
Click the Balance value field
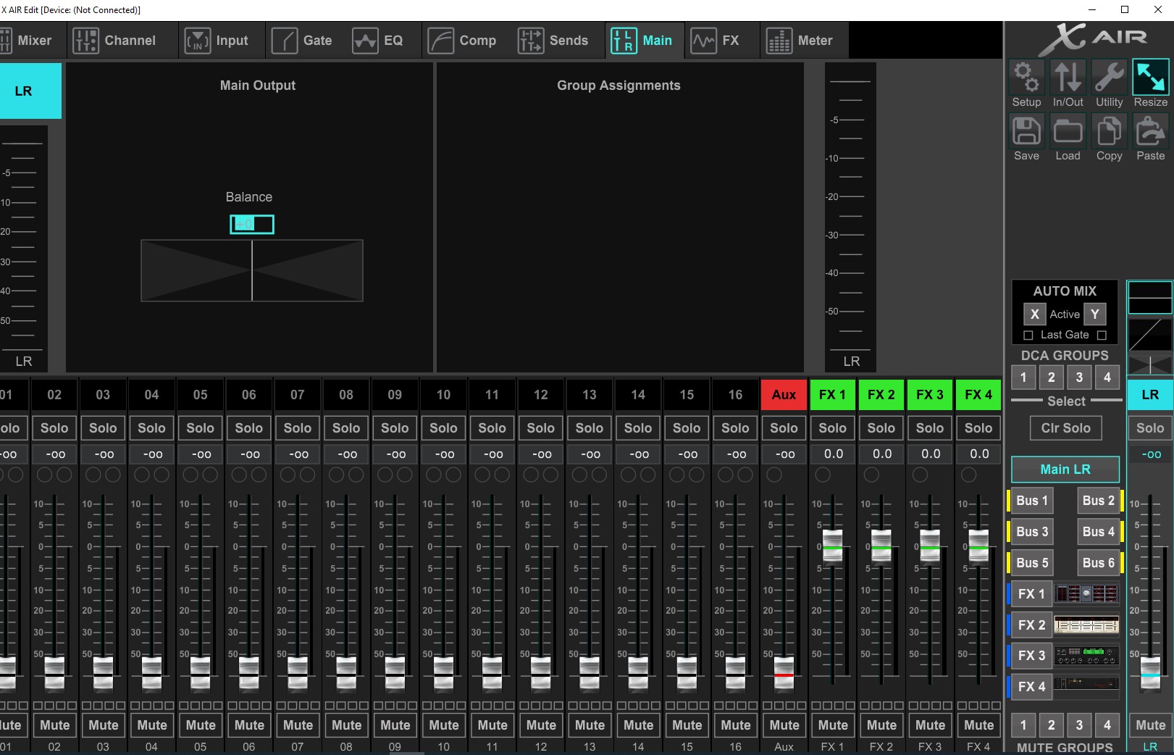click(x=251, y=224)
